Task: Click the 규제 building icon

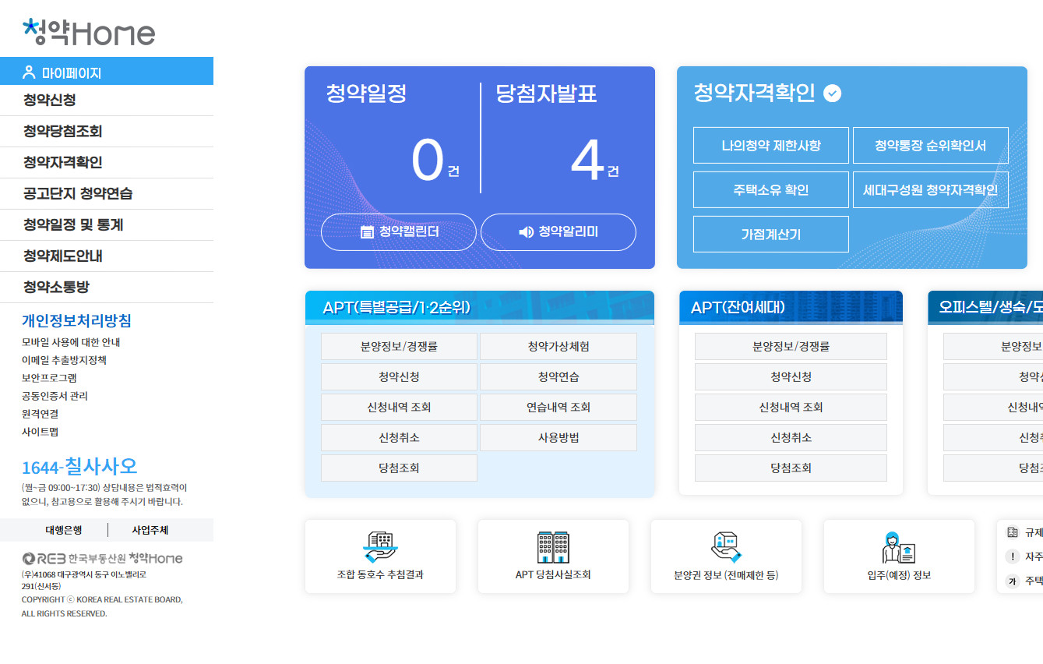Action: (1011, 533)
